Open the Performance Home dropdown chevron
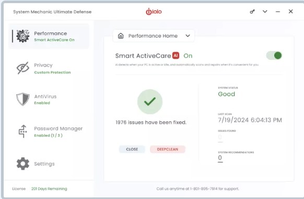Image resolution: width=304 pixels, height=199 pixels. click(x=188, y=36)
